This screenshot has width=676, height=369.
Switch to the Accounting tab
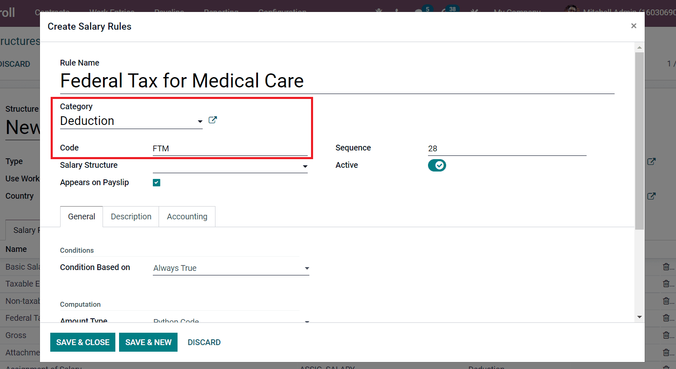point(187,216)
